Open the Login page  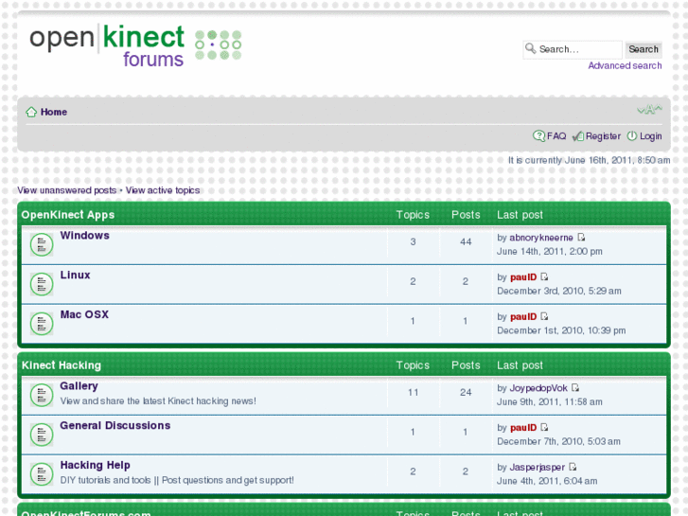pyautogui.click(x=650, y=136)
